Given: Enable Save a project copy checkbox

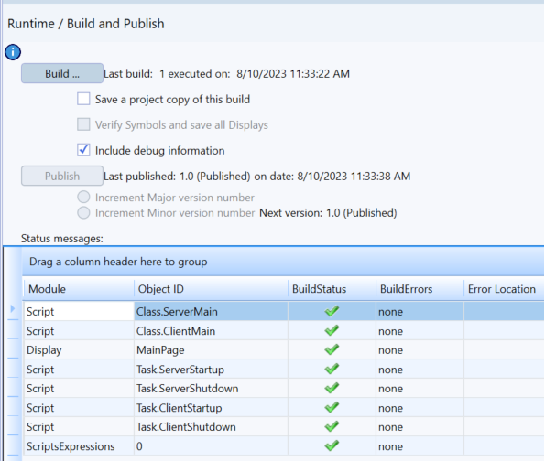Looking at the screenshot, I should tap(83, 99).
